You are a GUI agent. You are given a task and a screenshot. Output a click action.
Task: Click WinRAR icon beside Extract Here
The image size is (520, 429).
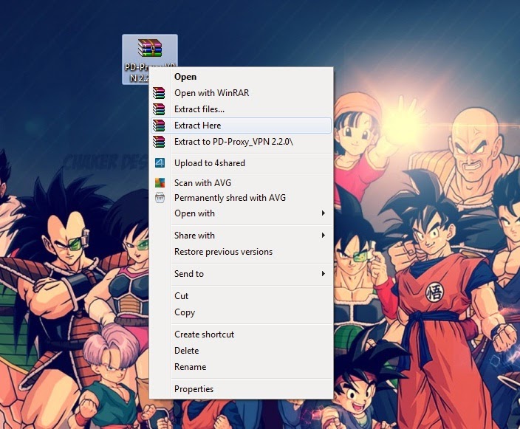(x=159, y=126)
